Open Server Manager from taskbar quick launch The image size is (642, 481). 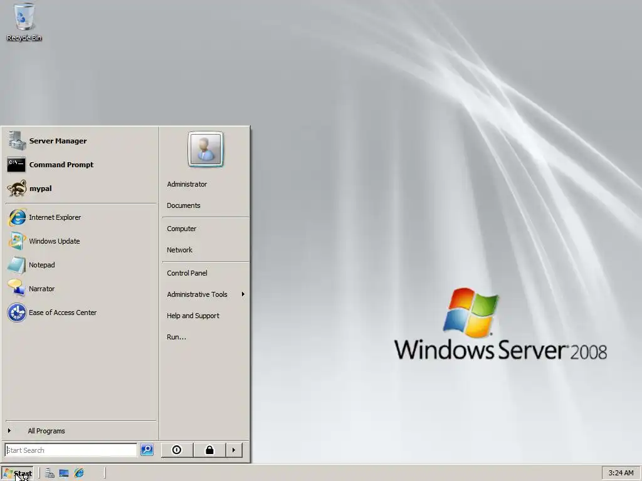(50, 473)
